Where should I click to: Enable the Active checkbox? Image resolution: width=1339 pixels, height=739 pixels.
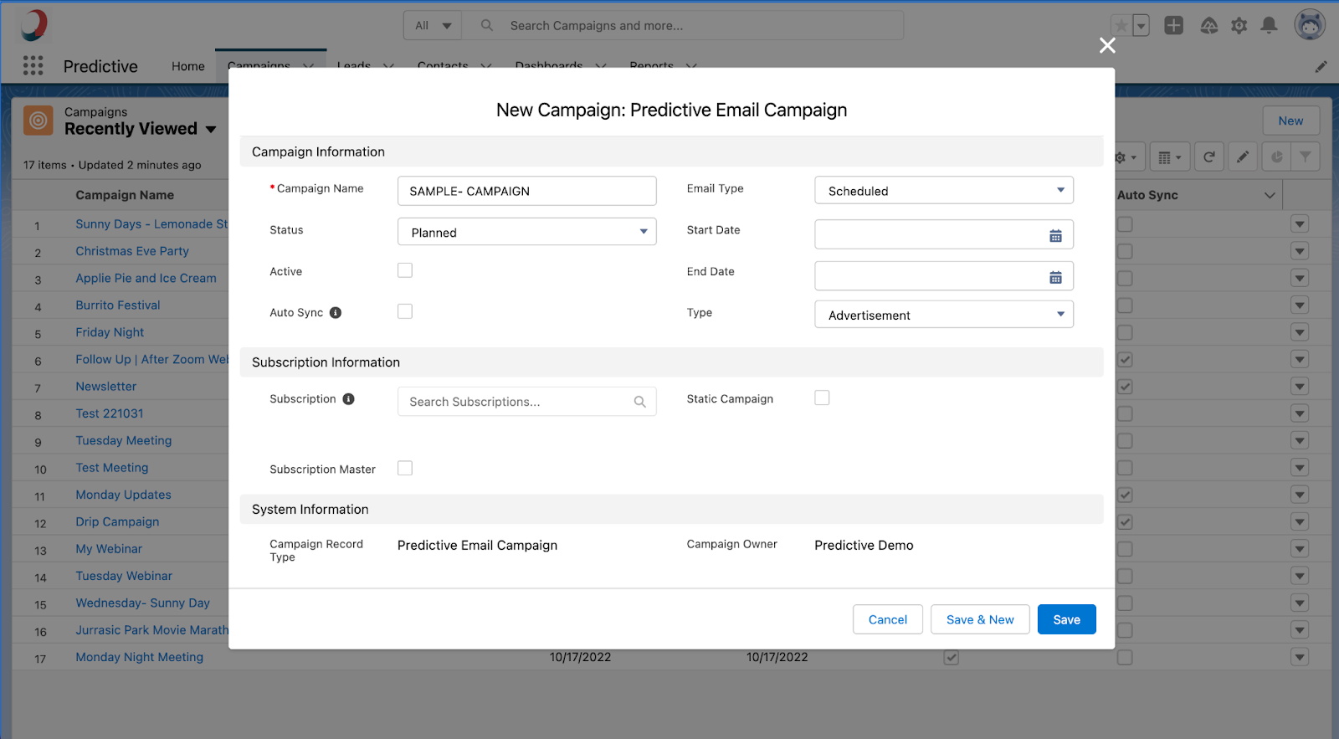(405, 270)
